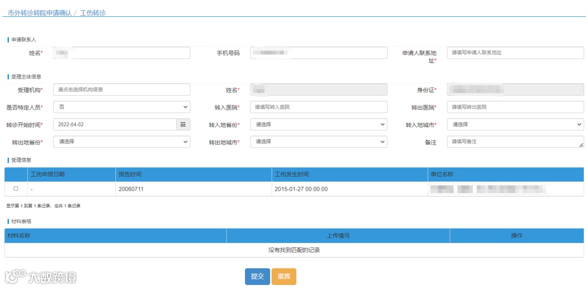
Task: Click the 转诊开始时间 date field 2022-04-02
Action: pyautogui.click(x=115, y=124)
